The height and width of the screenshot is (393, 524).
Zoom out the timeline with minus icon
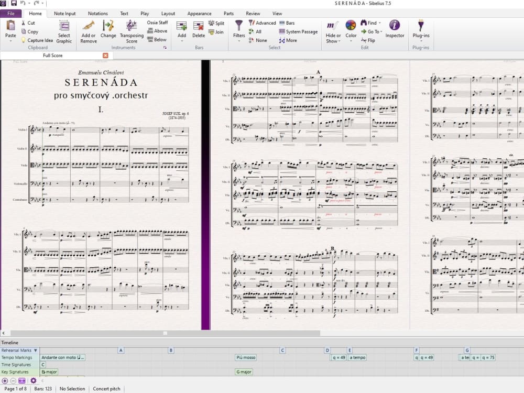tap(13, 380)
